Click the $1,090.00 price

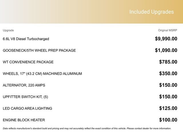(x=166, y=51)
